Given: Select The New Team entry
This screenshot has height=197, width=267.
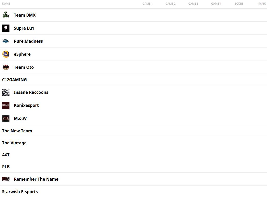Looking at the screenshot, I should click(17, 131).
